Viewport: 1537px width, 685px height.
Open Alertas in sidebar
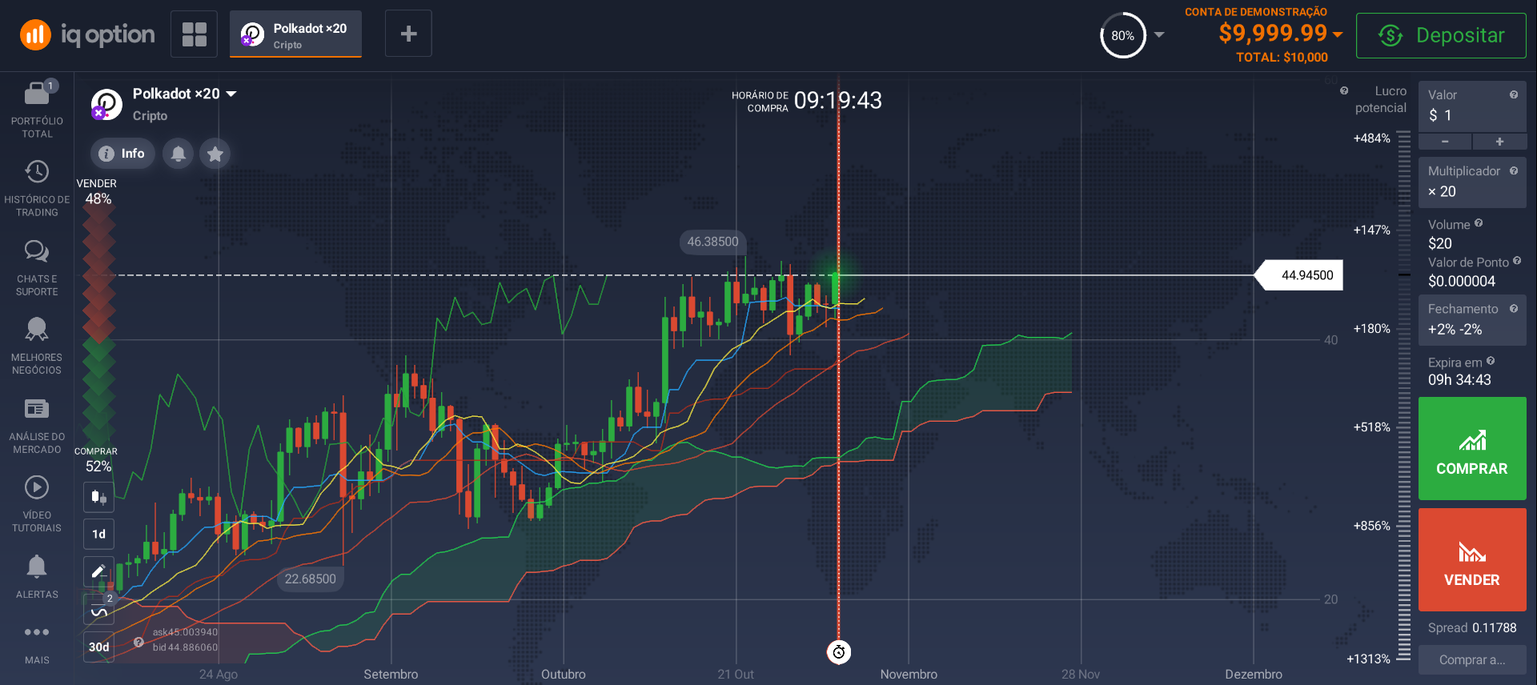[37, 577]
